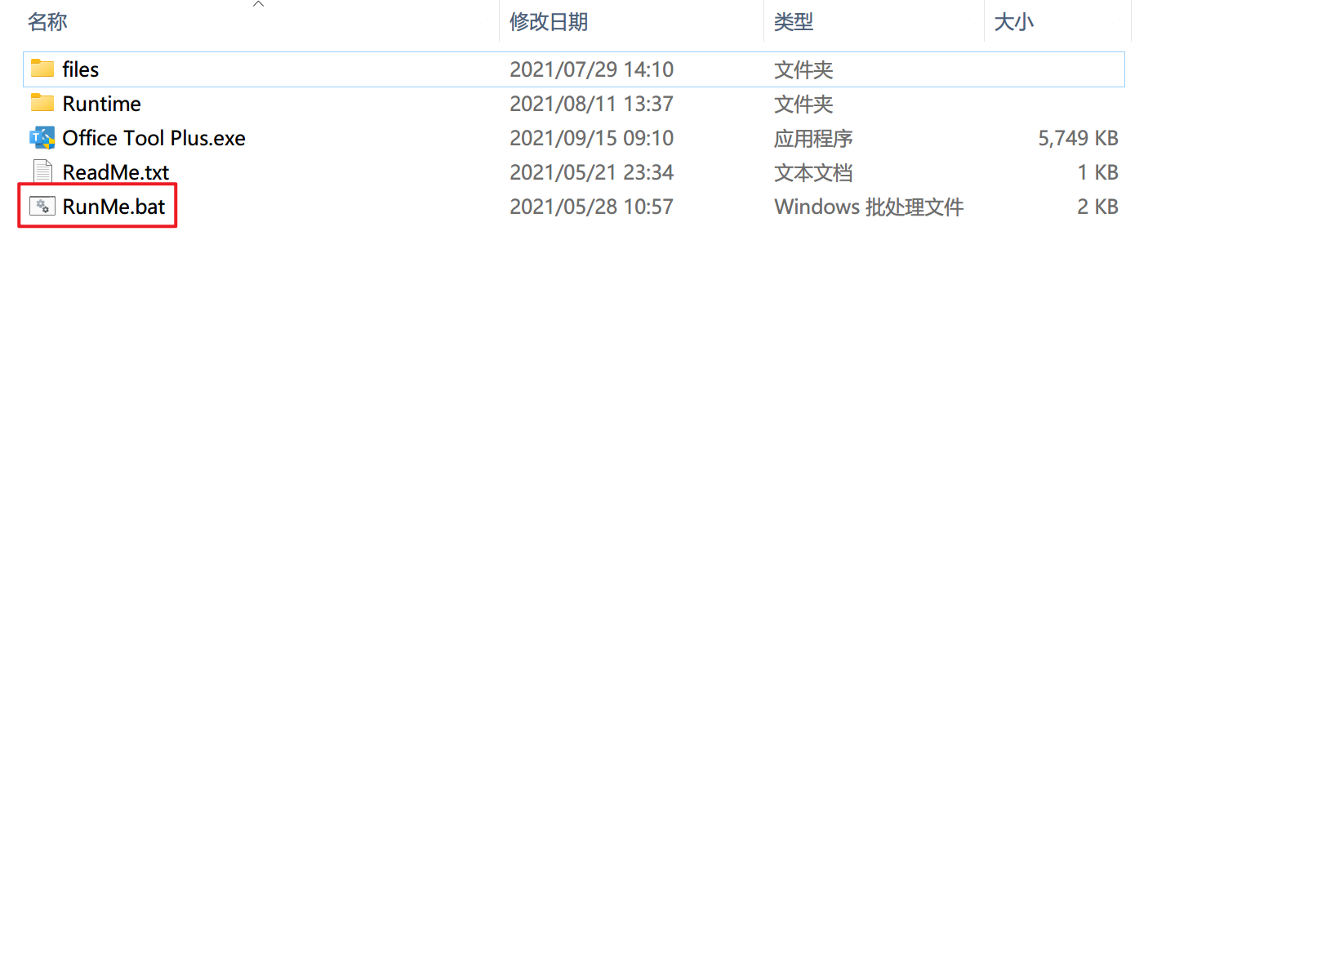
Task: Select the file name 'files'
Action: click(80, 69)
